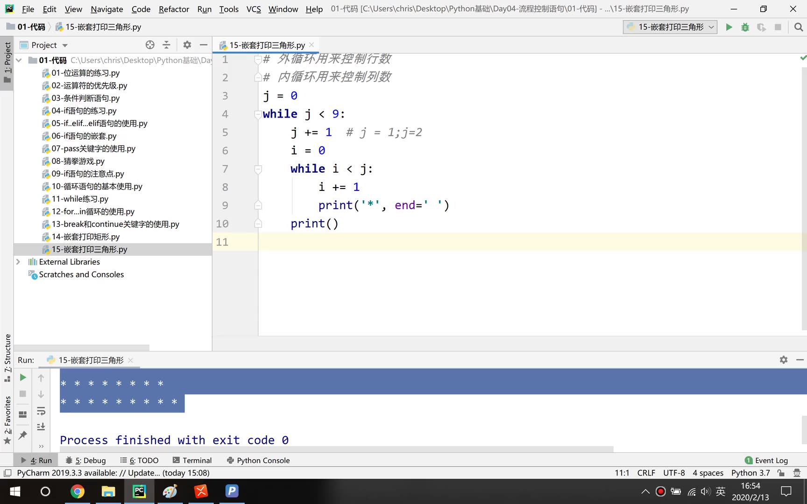The image size is (807, 504).
Task: Open the Tools menu
Action: 229,9
